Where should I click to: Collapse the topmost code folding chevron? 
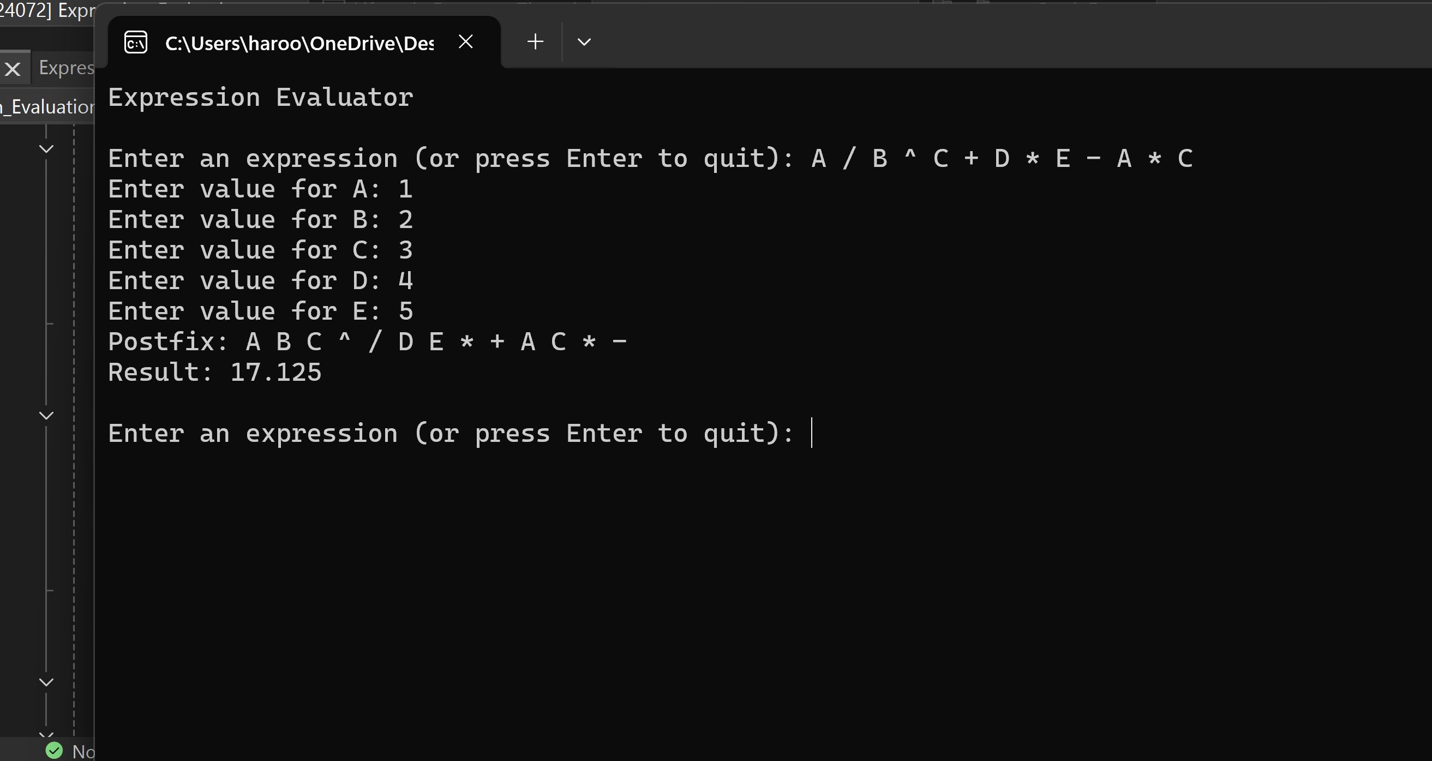[47, 148]
